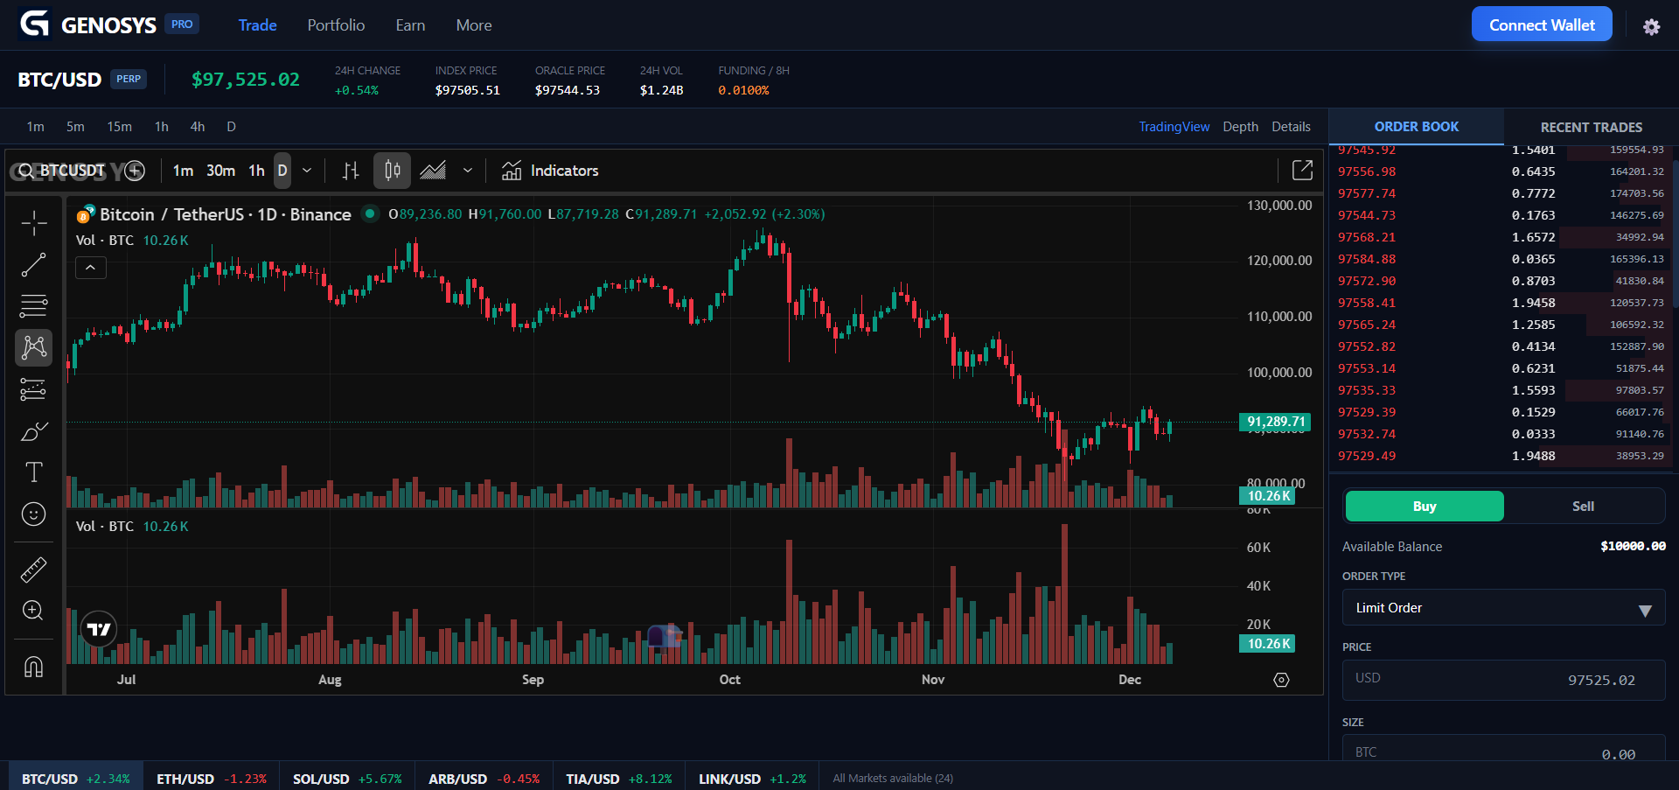Click the Connect Wallet button
This screenshot has width=1679, height=790.
(x=1542, y=24)
